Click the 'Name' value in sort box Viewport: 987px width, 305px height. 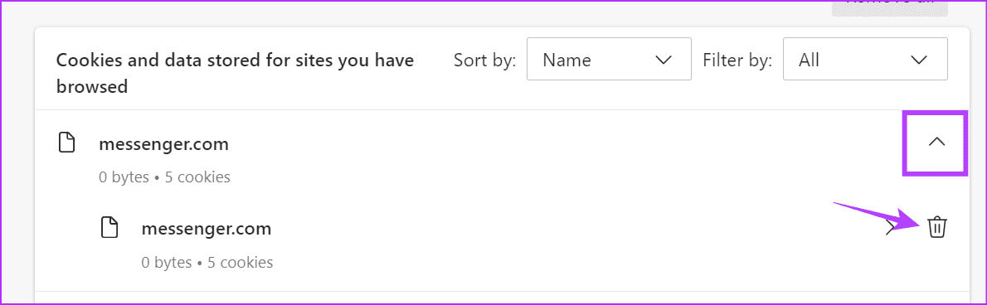(566, 60)
